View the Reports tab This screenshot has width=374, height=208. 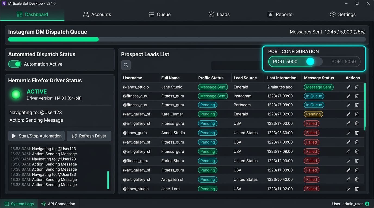click(280, 14)
